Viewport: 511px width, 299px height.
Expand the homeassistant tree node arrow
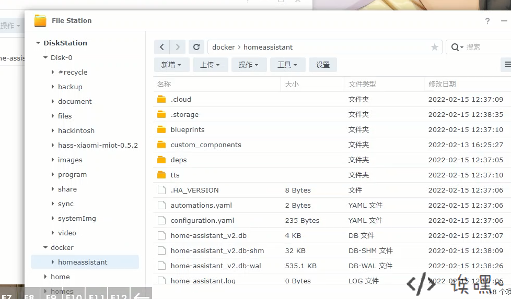[53, 262]
